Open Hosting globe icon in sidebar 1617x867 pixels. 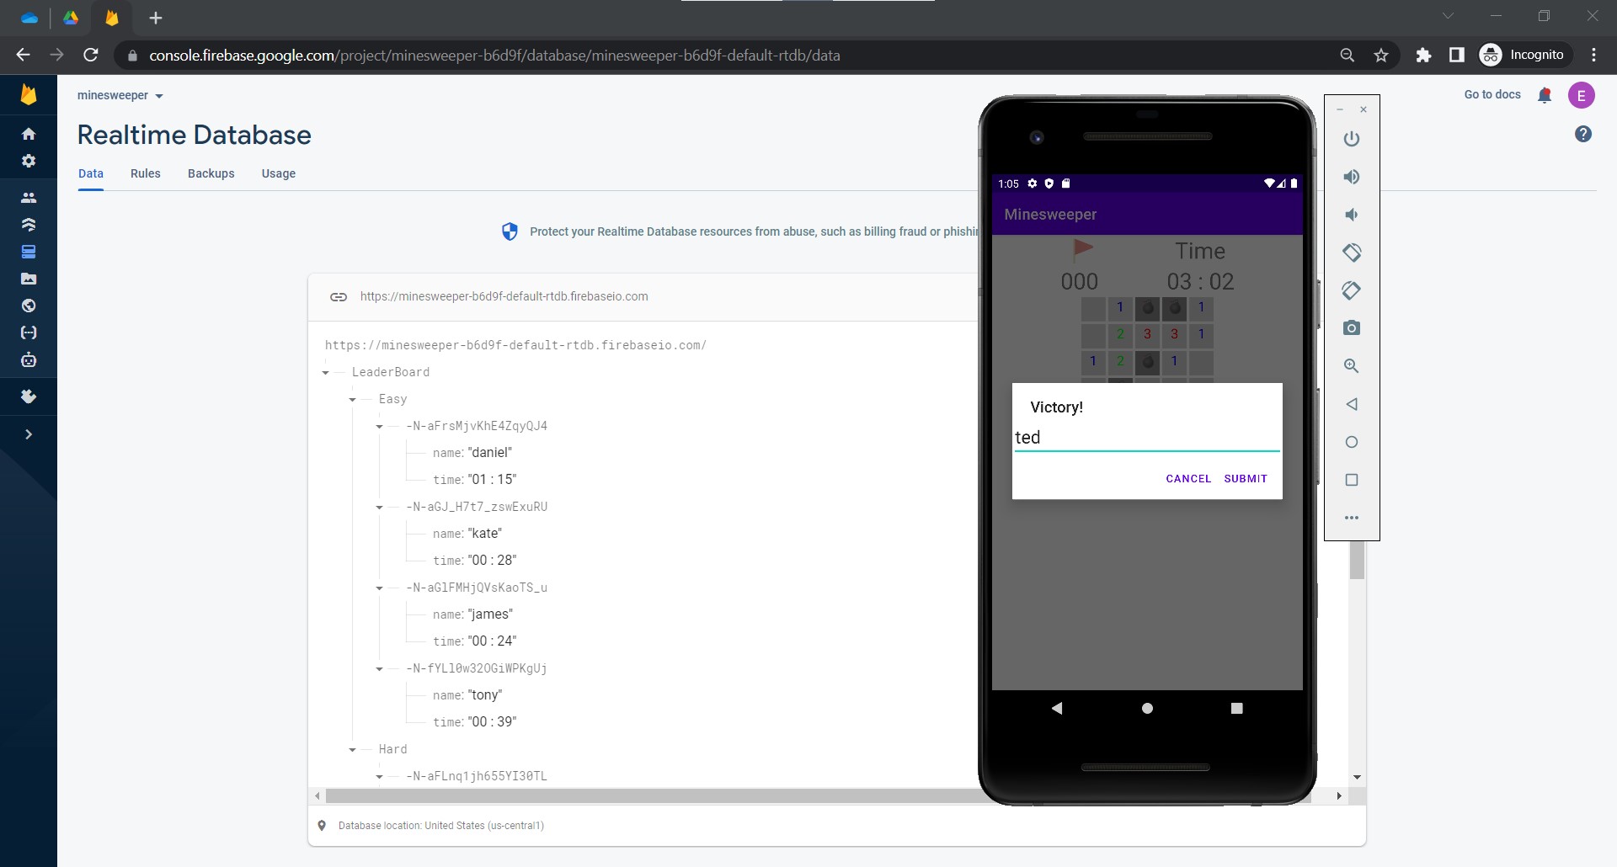tap(29, 306)
